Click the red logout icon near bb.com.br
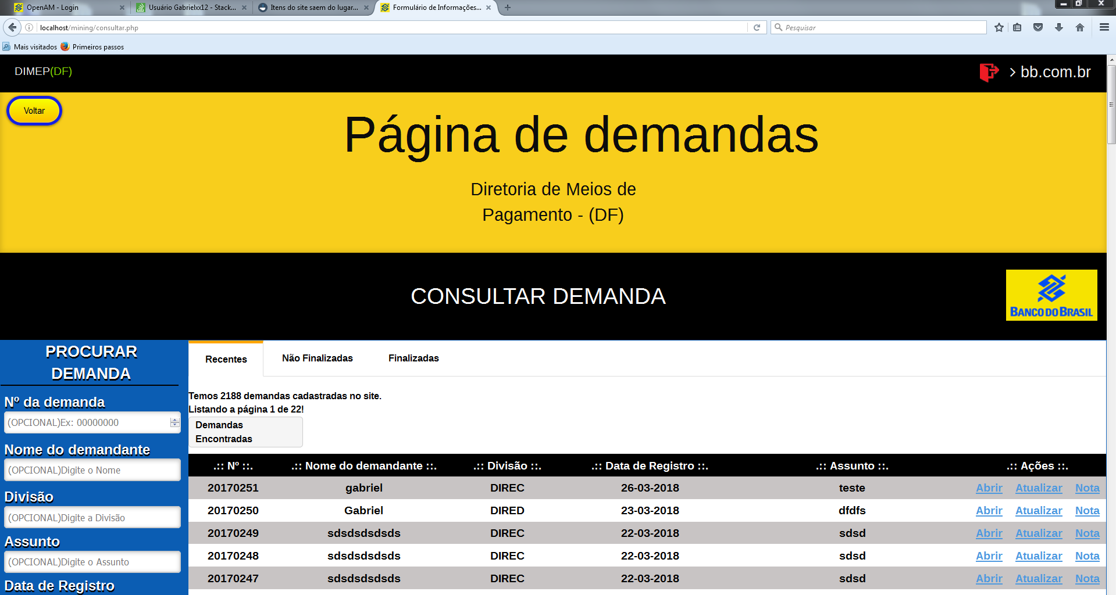Viewport: 1116px width, 595px height. (989, 72)
